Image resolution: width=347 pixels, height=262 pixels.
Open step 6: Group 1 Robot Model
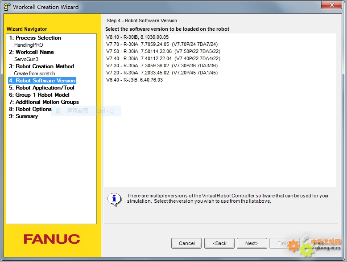39,95
